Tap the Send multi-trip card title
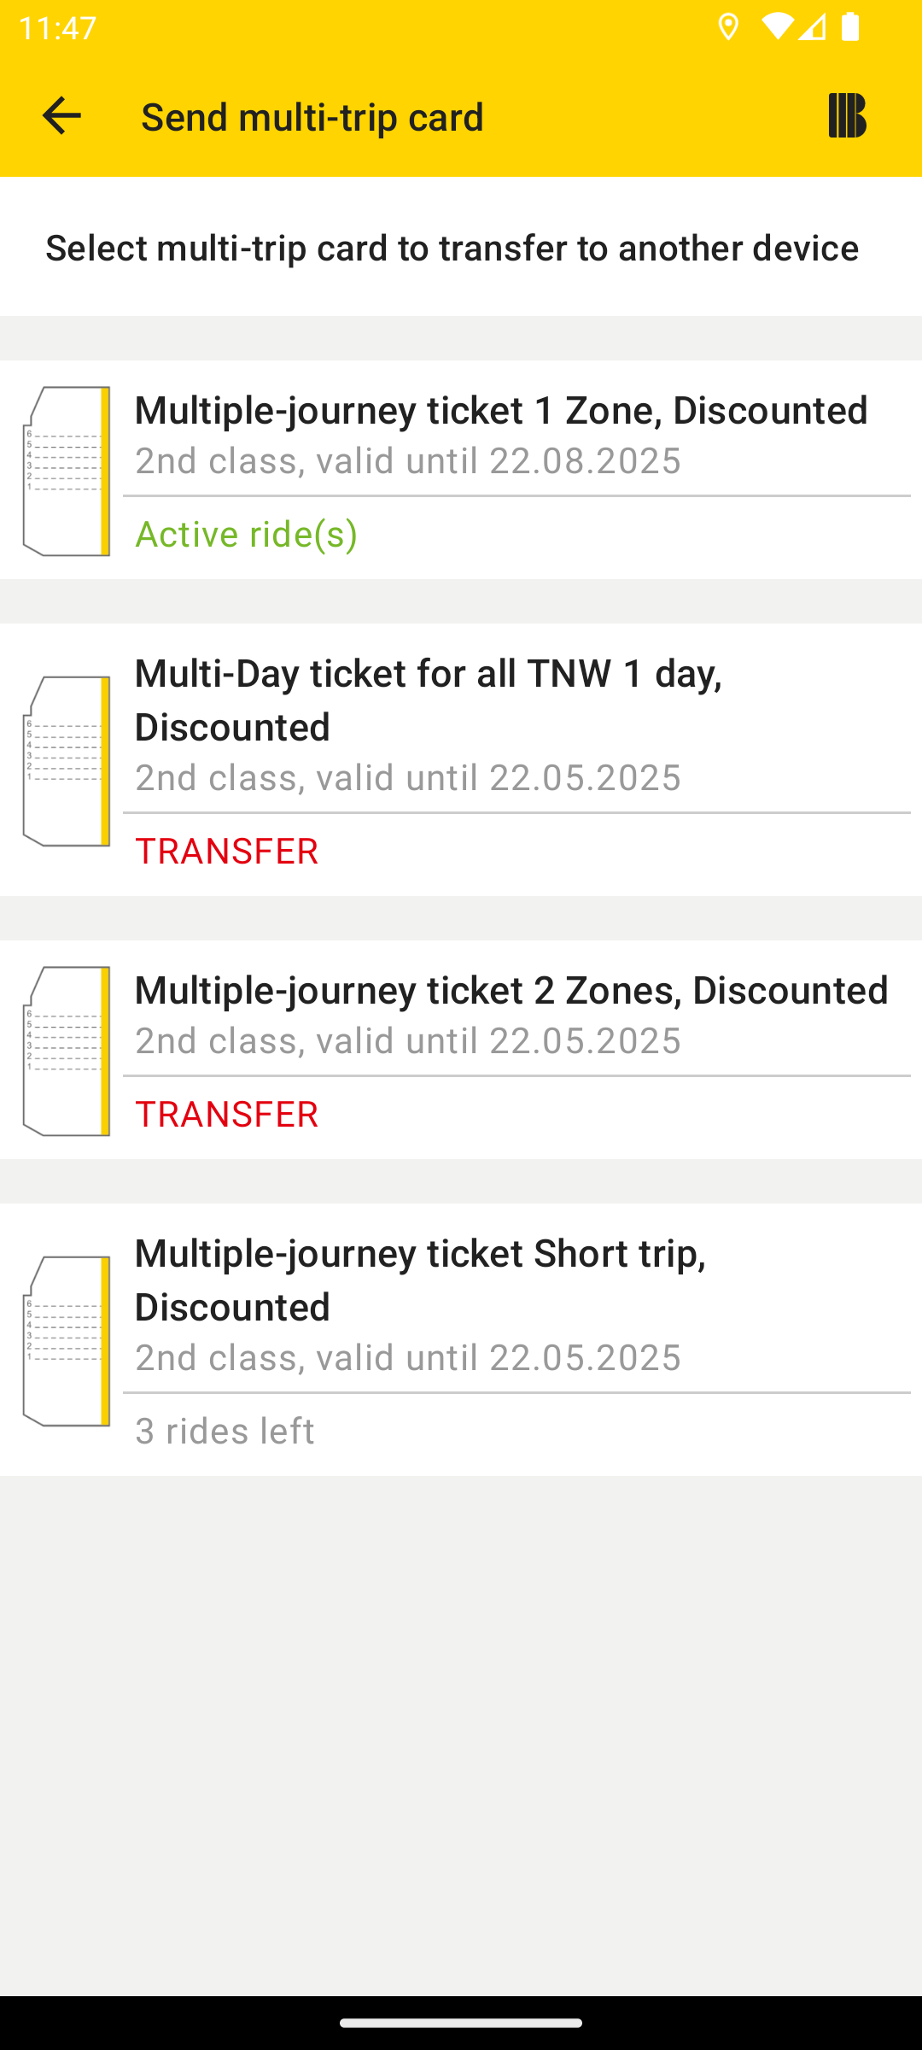The height and width of the screenshot is (2050, 922). (x=312, y=116)
